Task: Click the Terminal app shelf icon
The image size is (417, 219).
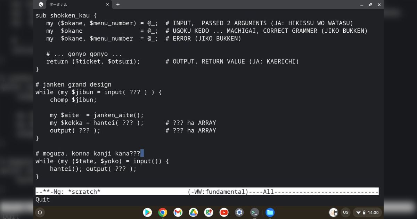Action: point(255,212)
